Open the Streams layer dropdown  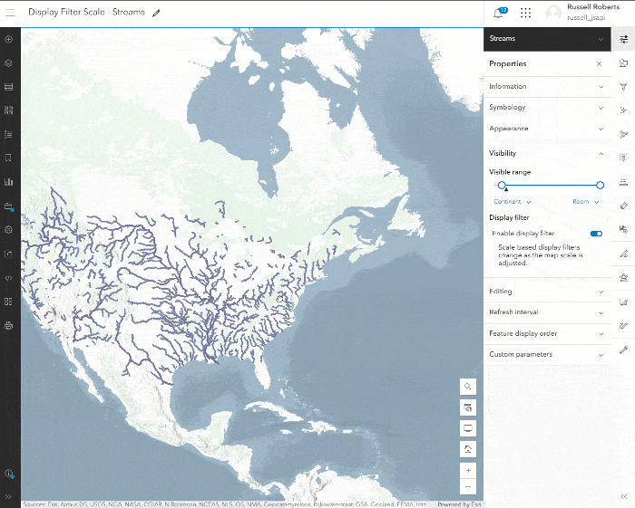pyautogui.click(x=547, y=39)
